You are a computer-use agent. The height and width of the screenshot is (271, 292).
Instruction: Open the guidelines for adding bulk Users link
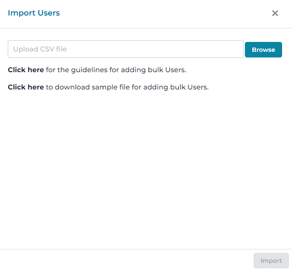click(x=25, y=70)
